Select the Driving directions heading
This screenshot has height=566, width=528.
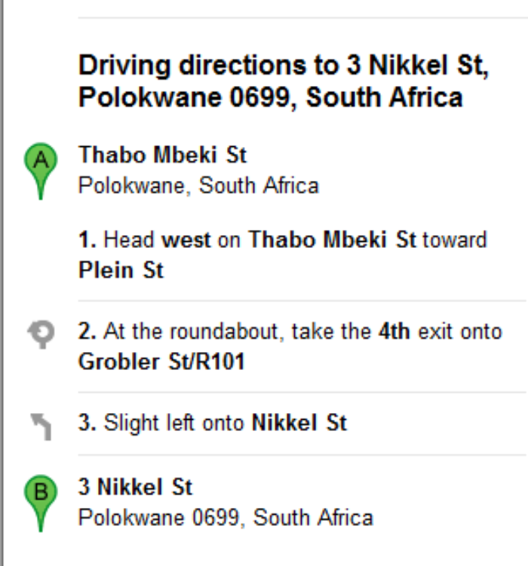pyautogui.click(x=284, y=81)
